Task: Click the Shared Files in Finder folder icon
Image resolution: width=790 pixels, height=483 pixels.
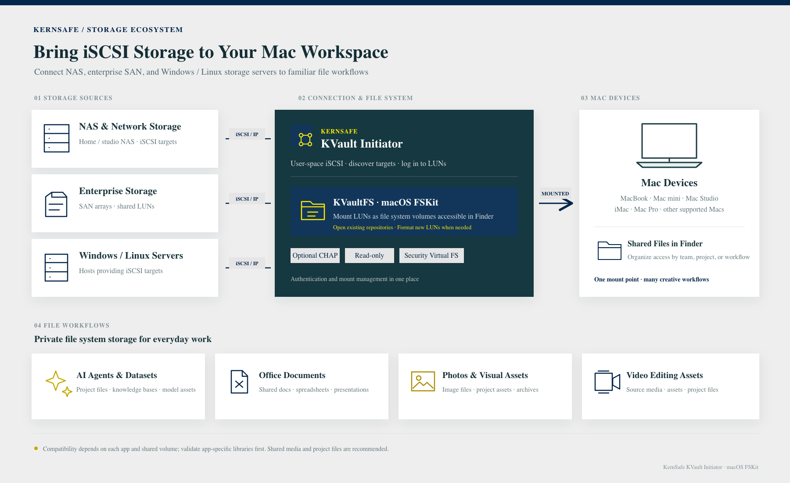Action: coord(610,251)
